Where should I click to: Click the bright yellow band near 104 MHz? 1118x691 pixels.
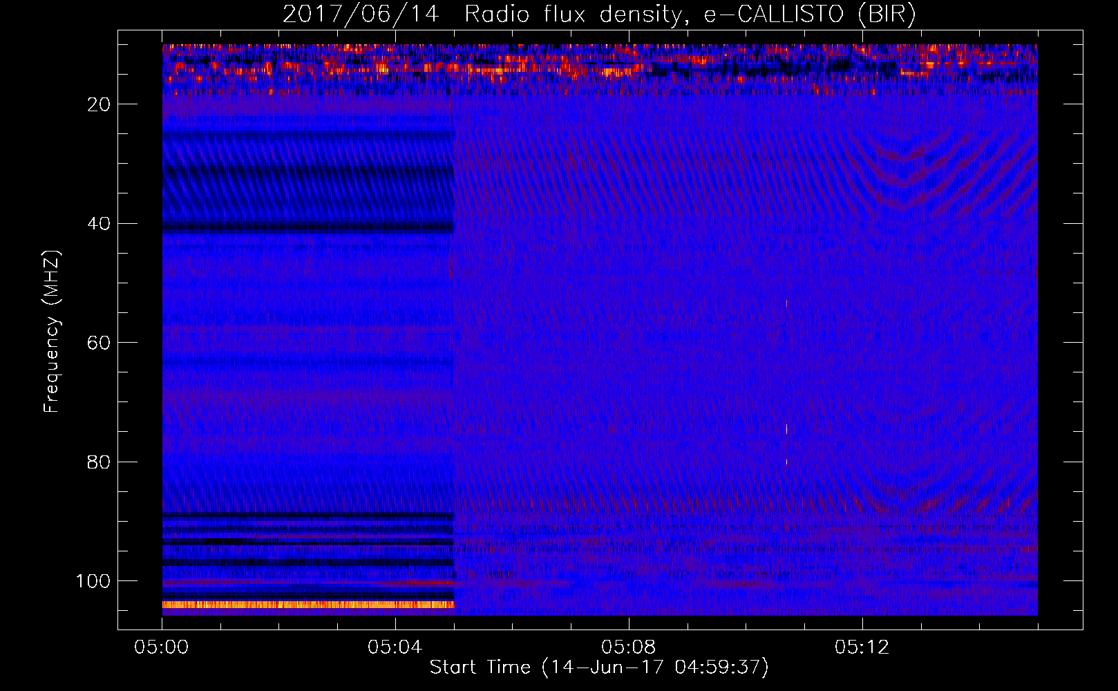pos(308,605)
